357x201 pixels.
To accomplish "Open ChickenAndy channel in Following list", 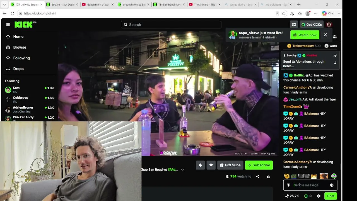I will tap(30, 118).
